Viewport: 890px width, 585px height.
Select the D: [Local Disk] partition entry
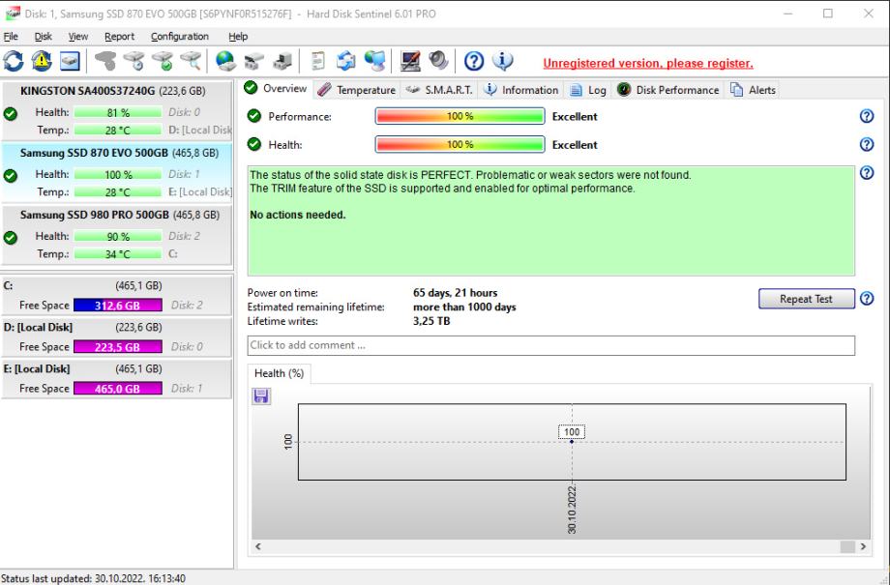(117, 336)
